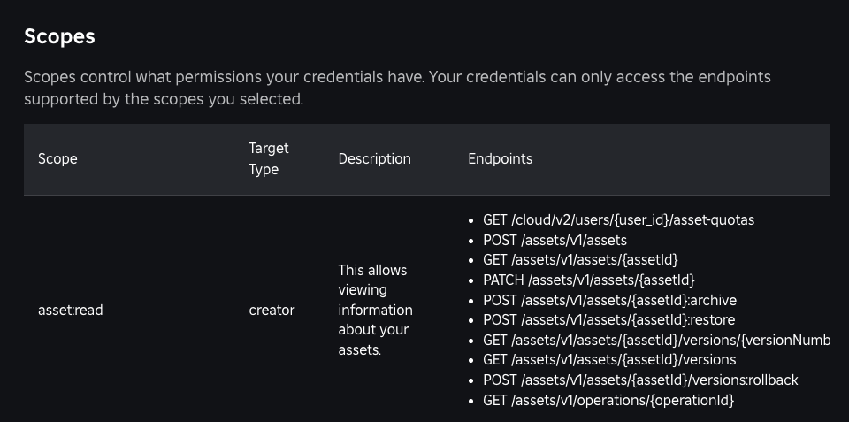Select the Scope column header
Screen dimensions: 849x422
pos(57,159)
